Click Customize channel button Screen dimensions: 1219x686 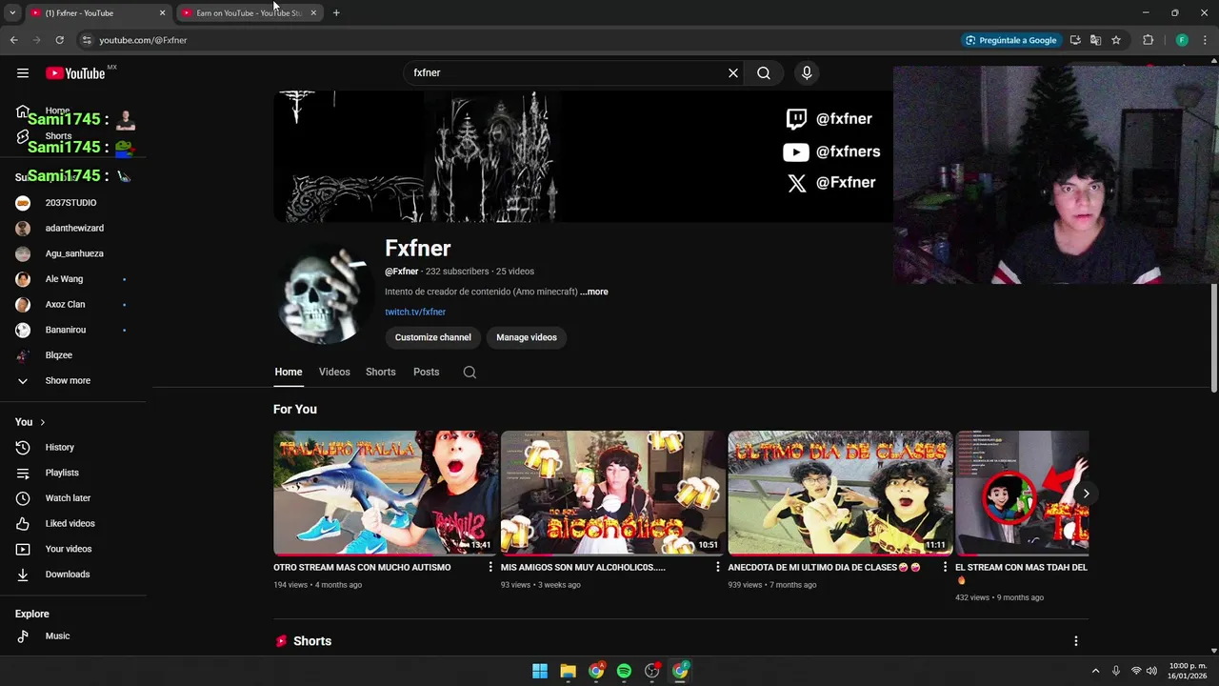click(x=433, y=337)
